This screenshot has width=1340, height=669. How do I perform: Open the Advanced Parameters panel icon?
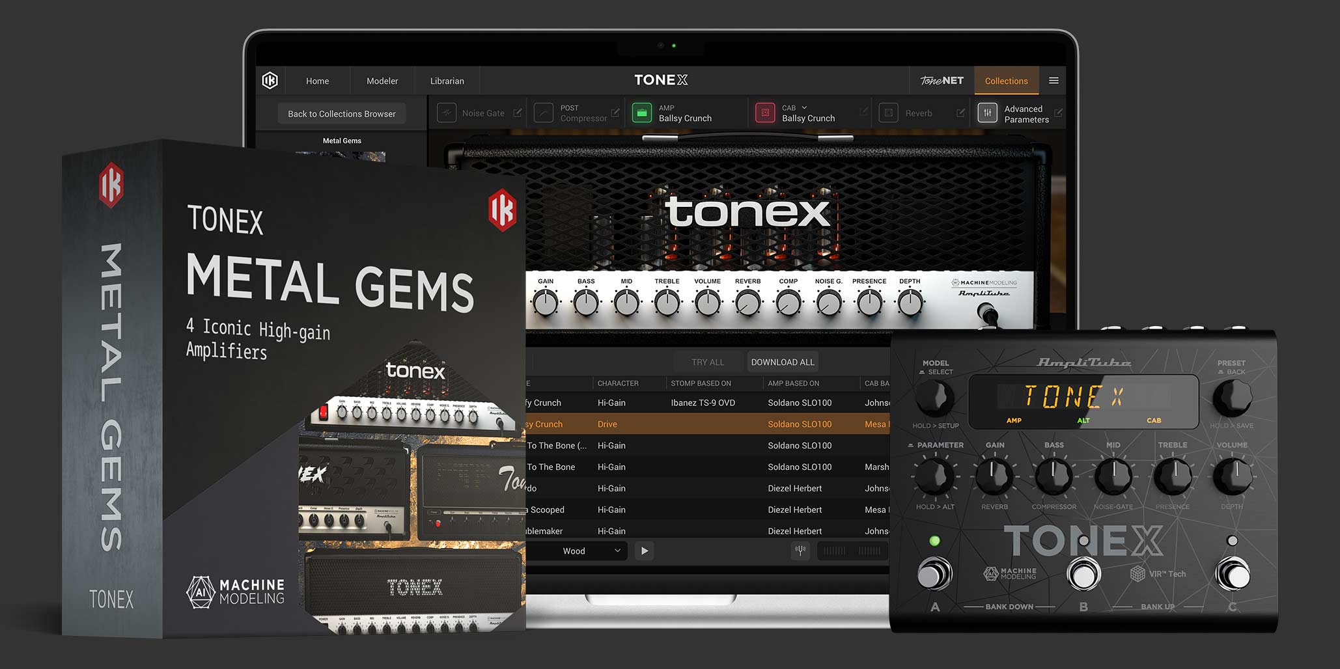(987, 113)
